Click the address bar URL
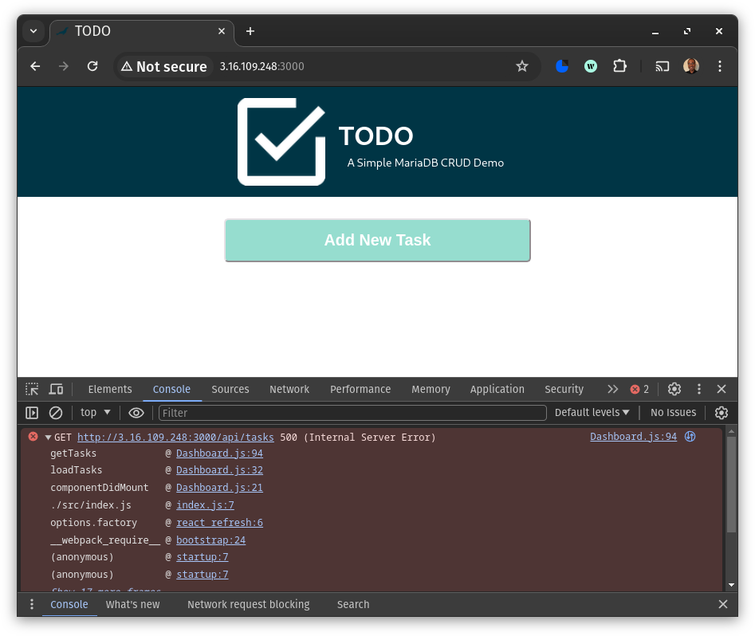Screen dimensions: 755x636 261,66
